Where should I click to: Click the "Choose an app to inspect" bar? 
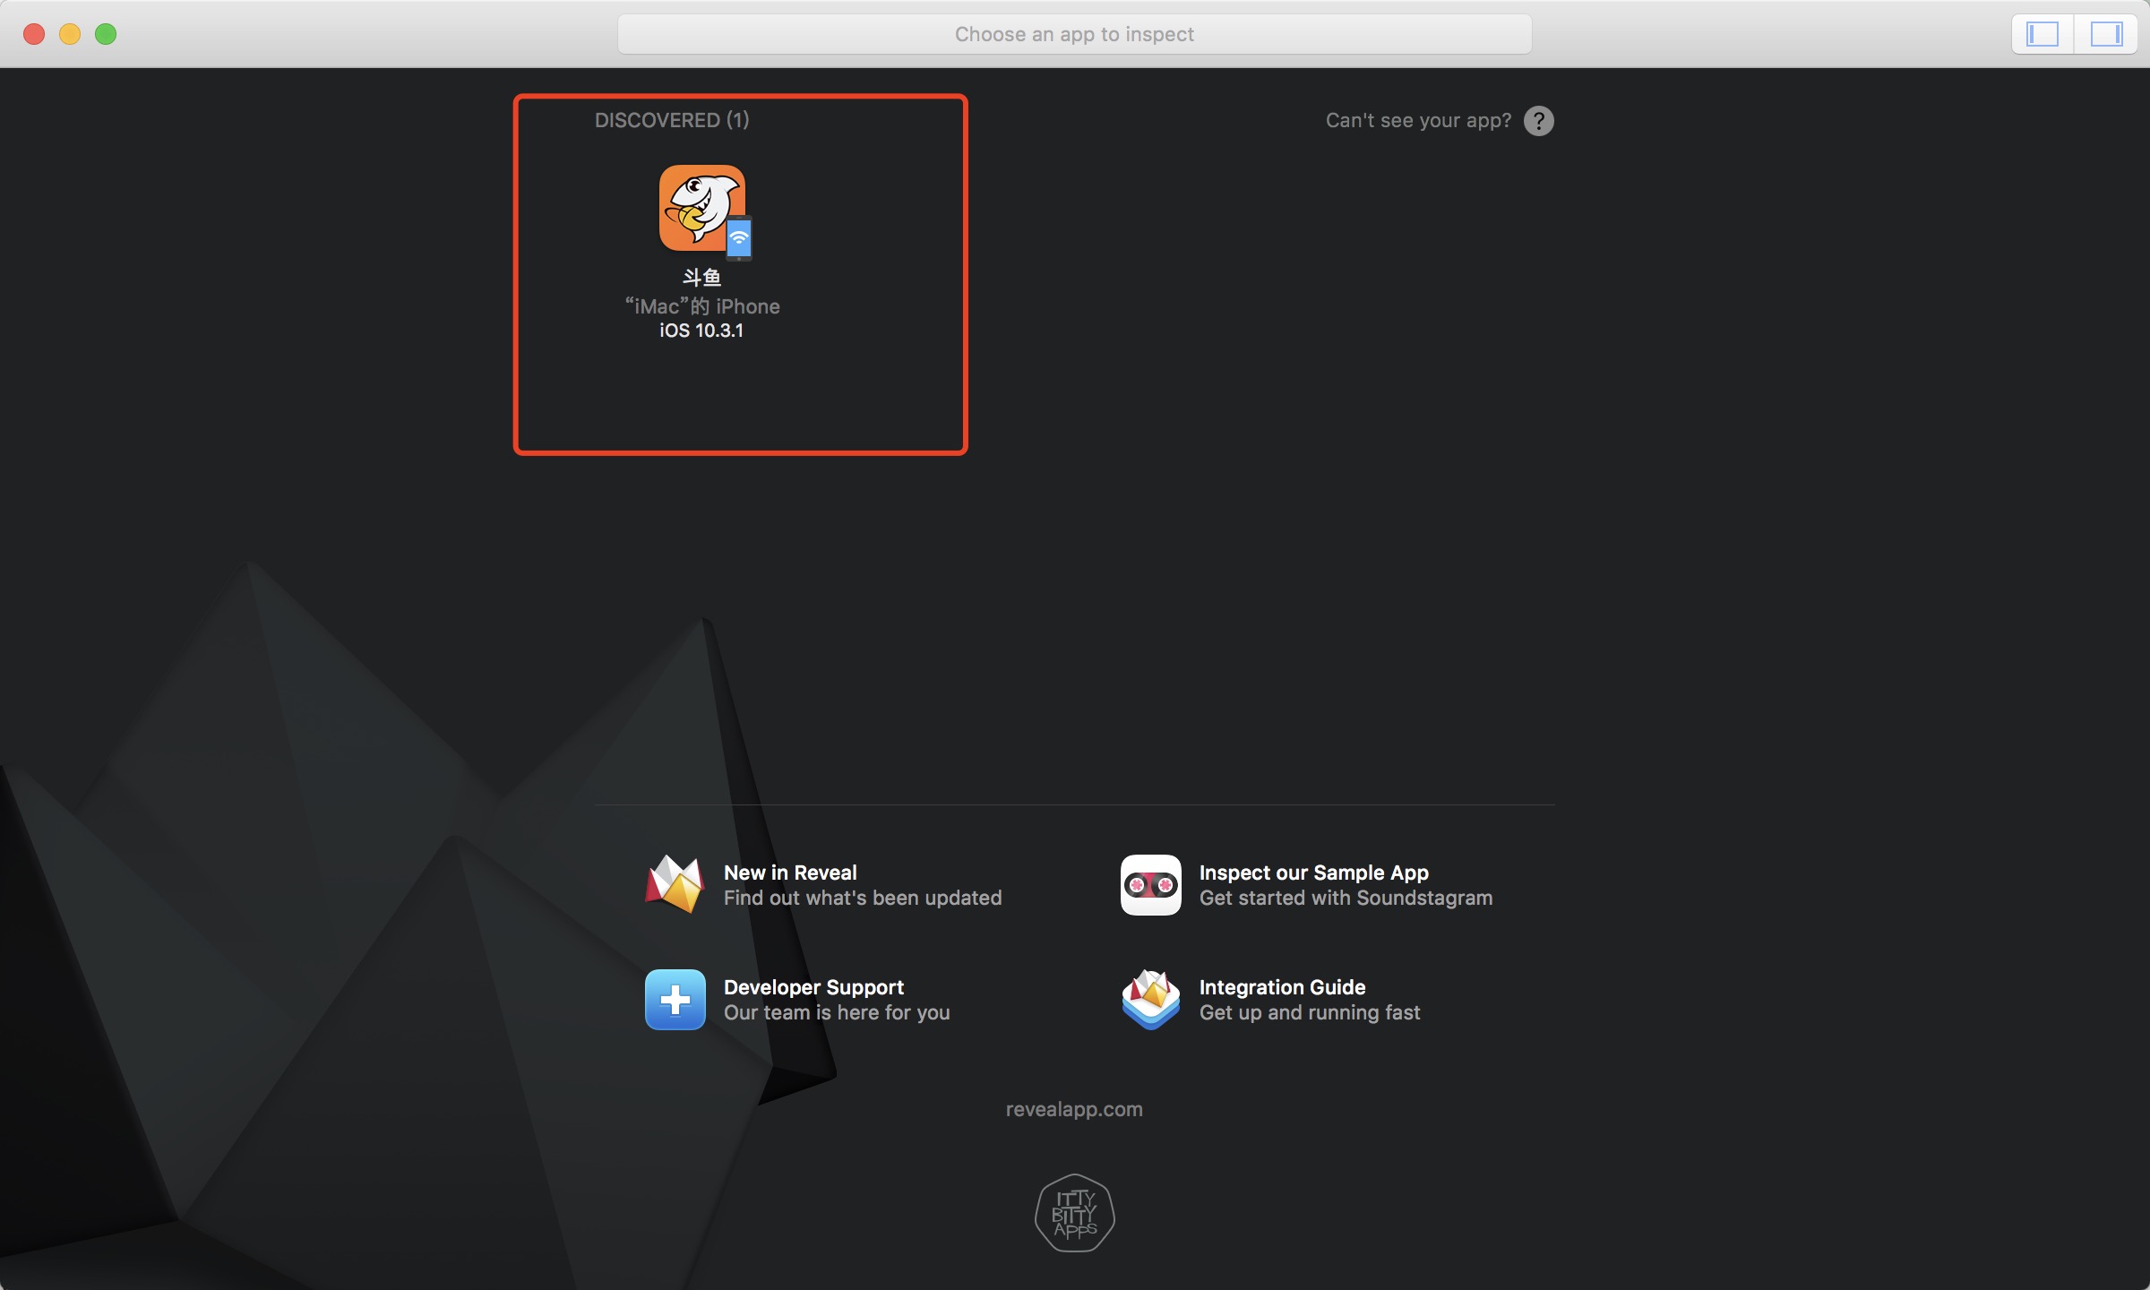point(1074,34)
